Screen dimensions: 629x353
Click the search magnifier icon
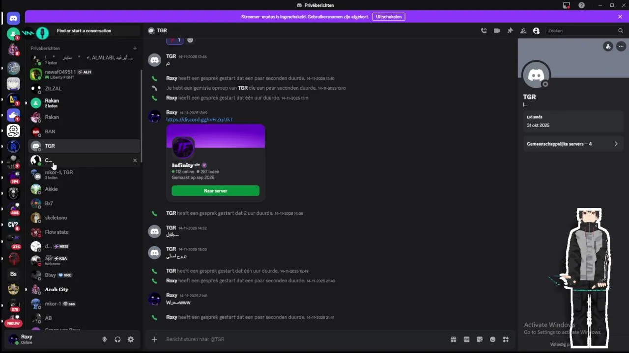(621, 30)
